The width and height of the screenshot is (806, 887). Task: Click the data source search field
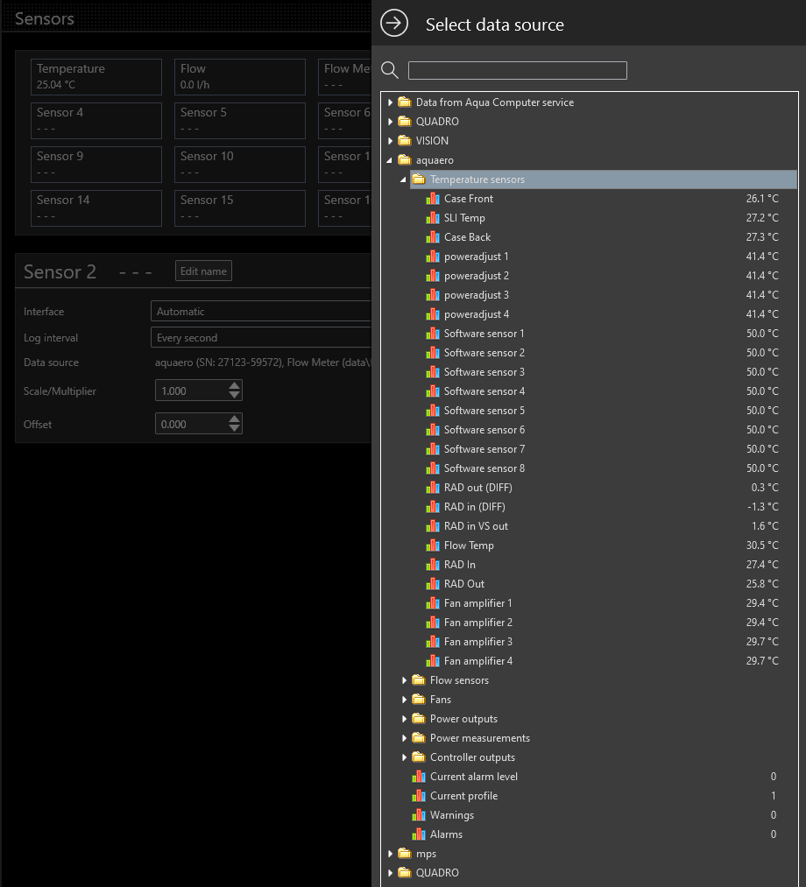coord(517,71)
